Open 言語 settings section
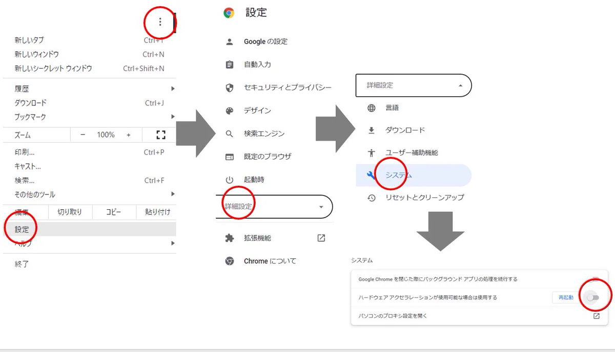 (392, 108)
